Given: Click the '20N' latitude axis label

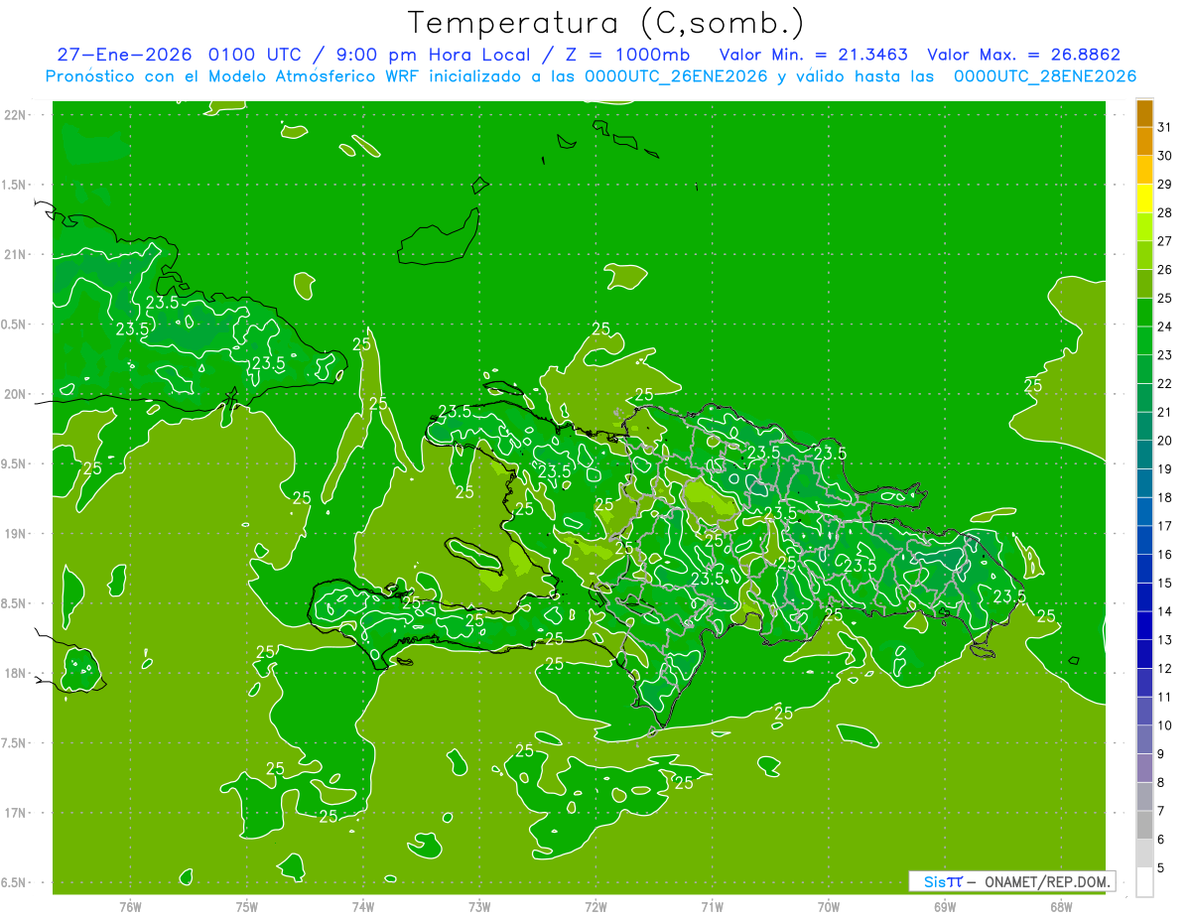Looking at the screenshot, I should (16, 394).
